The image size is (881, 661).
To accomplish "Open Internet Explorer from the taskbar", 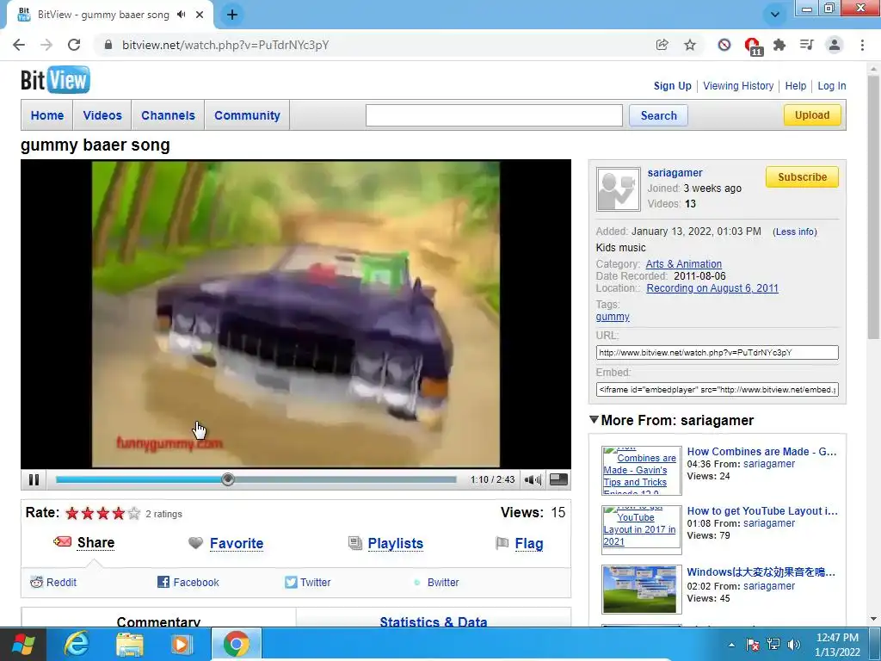I will click(76, 644).
